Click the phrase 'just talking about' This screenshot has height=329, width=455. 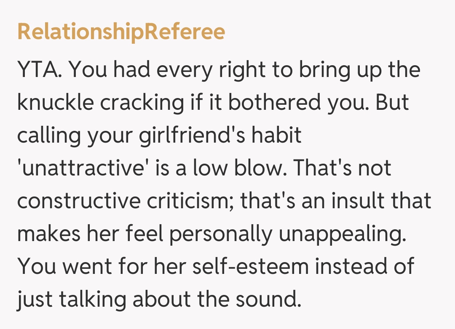pos(107,300)
